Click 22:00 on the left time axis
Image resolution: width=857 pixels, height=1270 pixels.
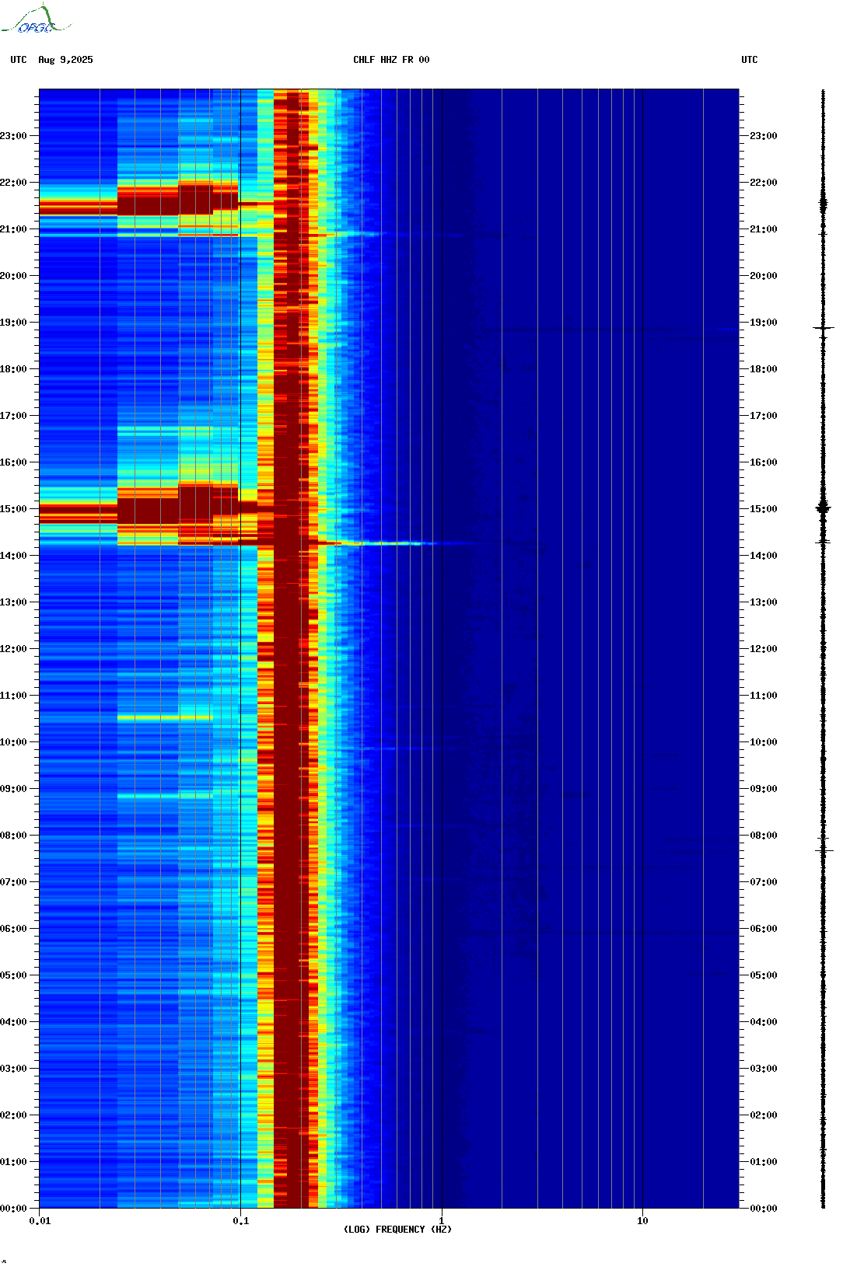click(13, 183)
